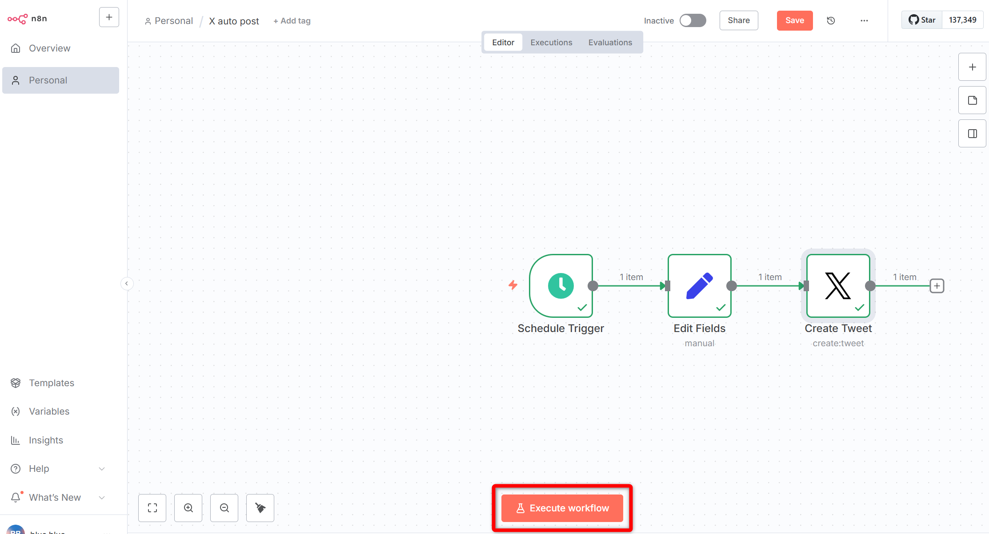Image resolution: width=989 pixels, height=534 pixels.
Task: Open Templates from the sidebar
Action: 60,383
